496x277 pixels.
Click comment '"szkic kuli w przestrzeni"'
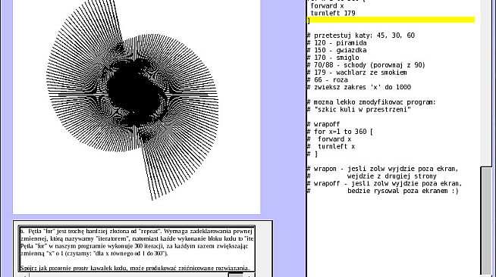[359, 110]
